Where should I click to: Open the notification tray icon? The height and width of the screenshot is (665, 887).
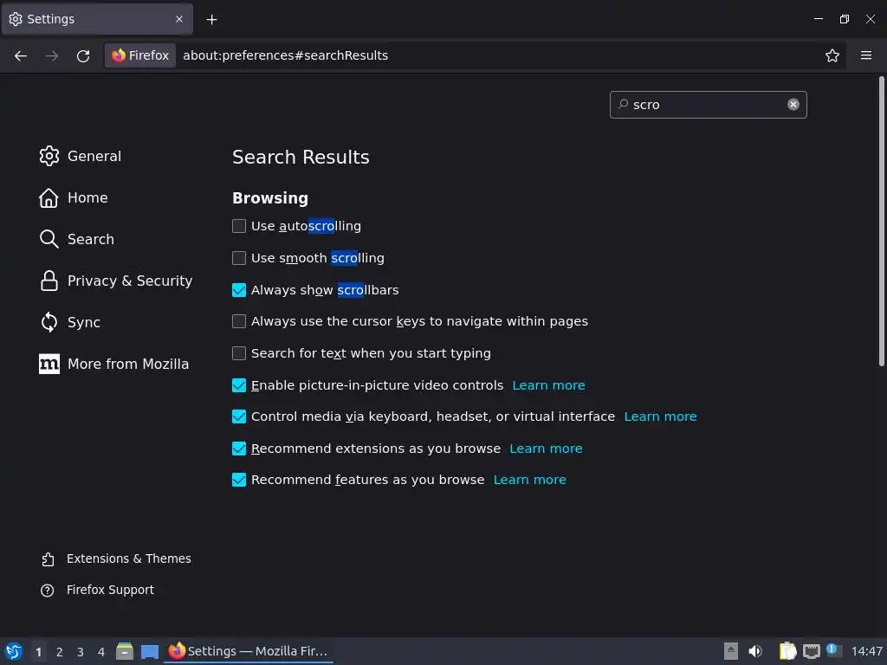click(833, 650)
